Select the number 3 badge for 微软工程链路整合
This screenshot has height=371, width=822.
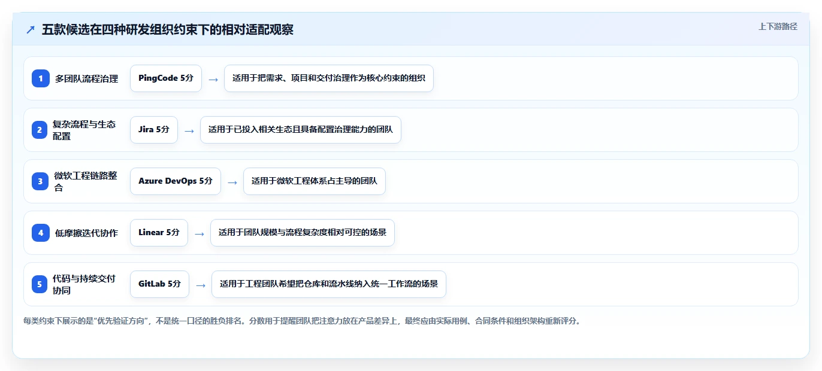click(40, 181)
